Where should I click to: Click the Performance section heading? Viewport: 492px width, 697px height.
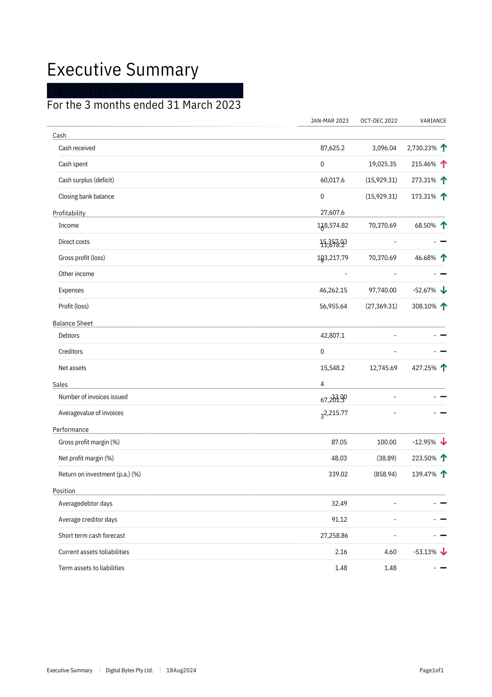tap(71, 429)
